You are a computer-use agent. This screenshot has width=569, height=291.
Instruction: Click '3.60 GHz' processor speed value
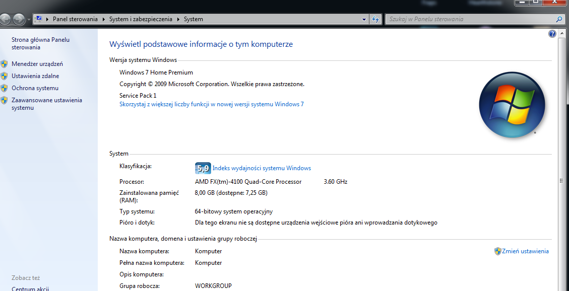pos(335,182)
